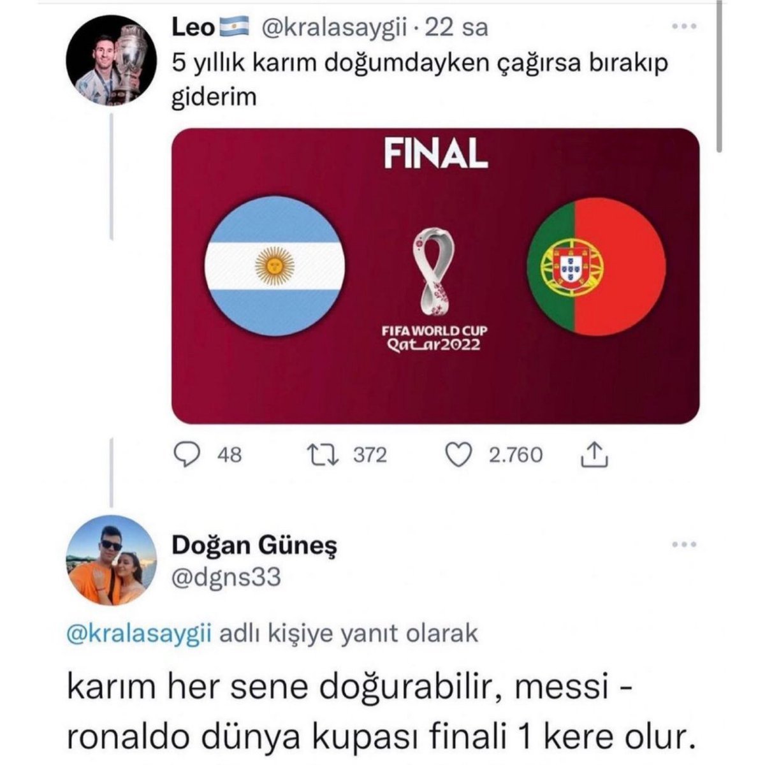Click the Doğan Güneş display name

tap(255, 547)
